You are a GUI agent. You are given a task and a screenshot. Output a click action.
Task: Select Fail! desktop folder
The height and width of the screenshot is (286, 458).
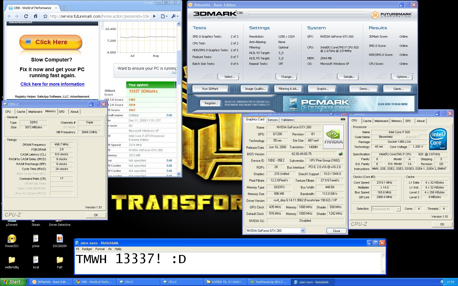pyautogui.click(x=60, y=262)
